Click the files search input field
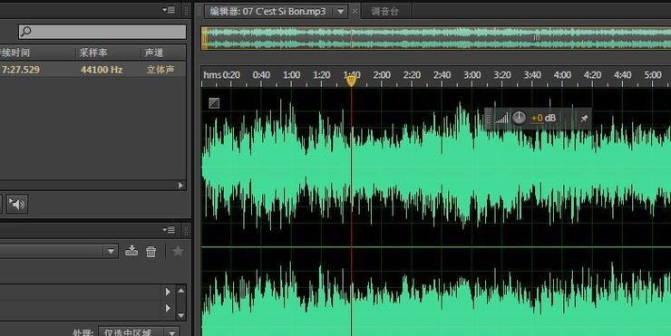 [102, 32]
